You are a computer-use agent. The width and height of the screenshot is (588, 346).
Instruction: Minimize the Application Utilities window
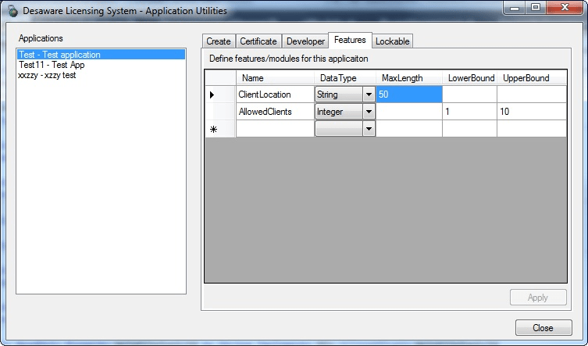[515, 8]
